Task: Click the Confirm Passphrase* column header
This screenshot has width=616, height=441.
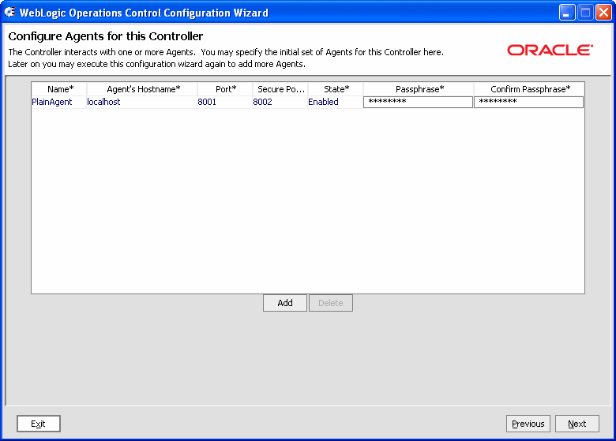Action: 529,89
